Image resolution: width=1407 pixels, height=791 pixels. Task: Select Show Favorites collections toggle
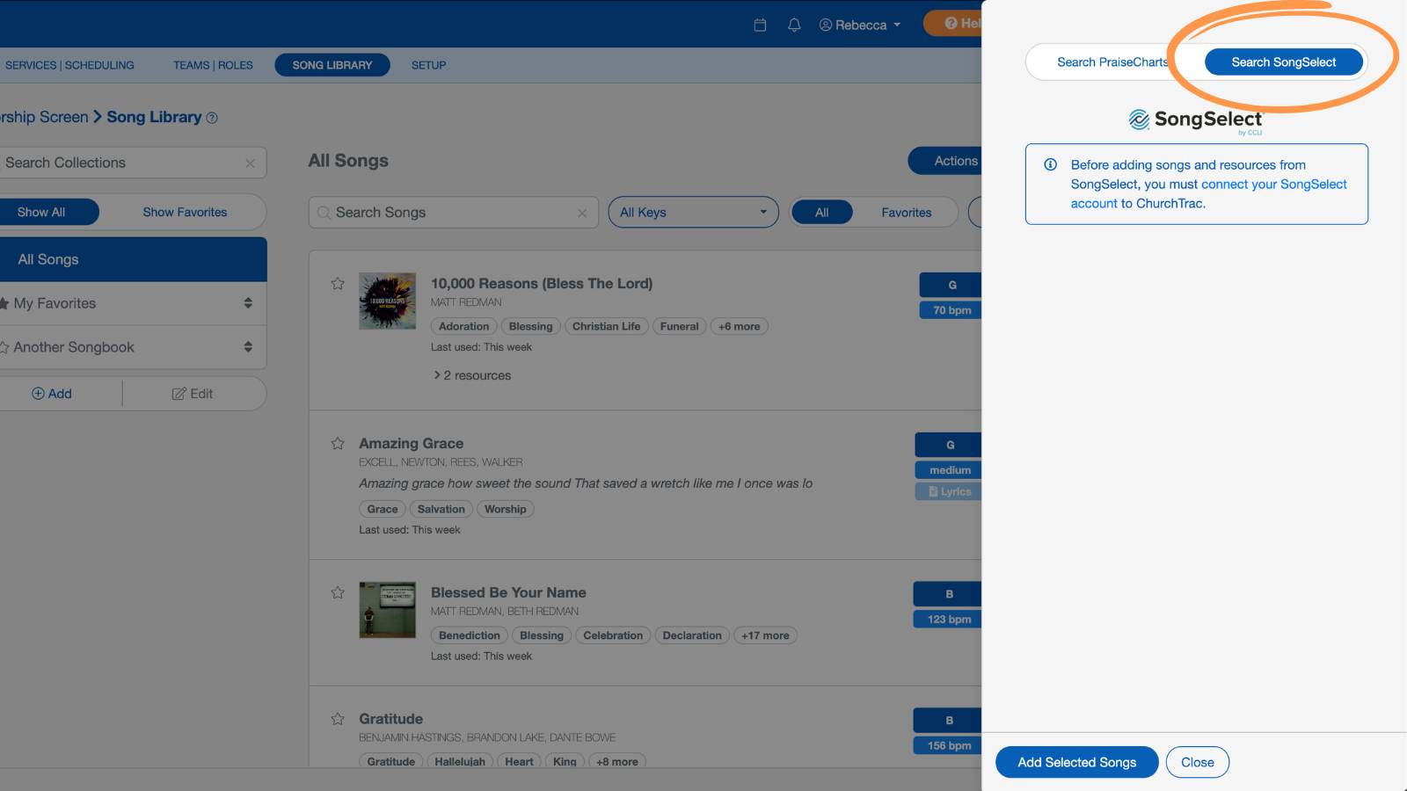click(x=185, y=212)
